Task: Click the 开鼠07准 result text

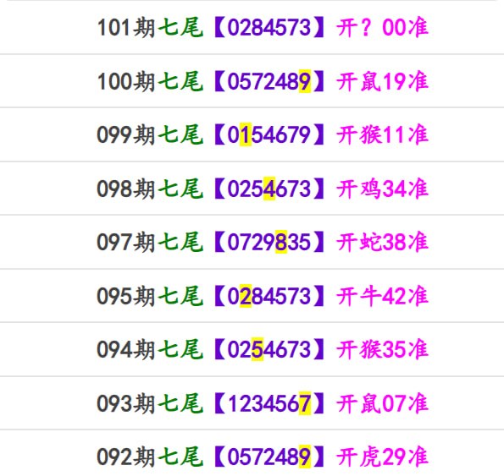Action: coord(383,403)
